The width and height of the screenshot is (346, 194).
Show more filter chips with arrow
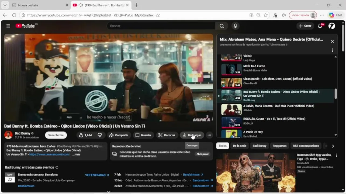pyautogui.click(x=333, y=146)
